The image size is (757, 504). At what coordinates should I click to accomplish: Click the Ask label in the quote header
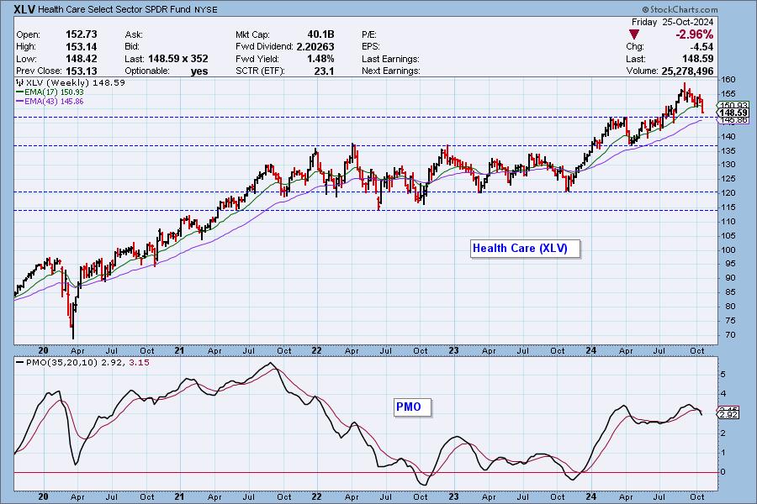(133, 34)
